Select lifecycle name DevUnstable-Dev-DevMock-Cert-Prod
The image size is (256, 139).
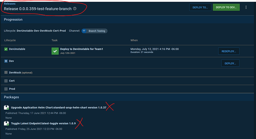pyautogui.click(x=41, y=31)
